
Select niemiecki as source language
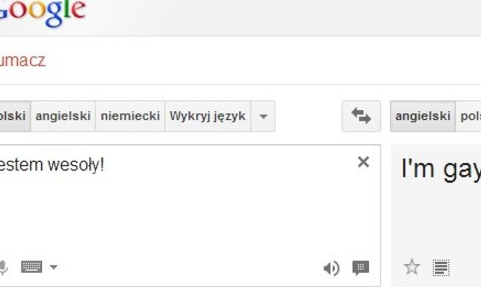[x=130, y=117]
